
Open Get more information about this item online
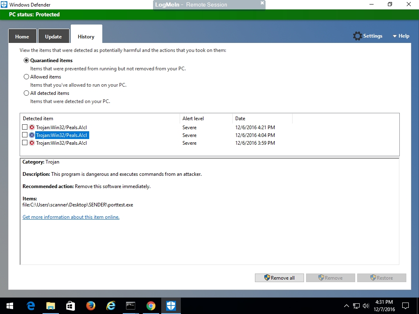point(71,217)
